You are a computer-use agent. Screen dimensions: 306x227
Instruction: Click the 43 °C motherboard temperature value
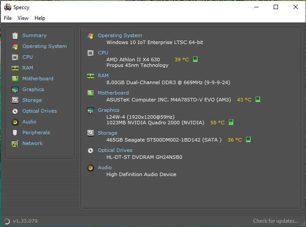[x=244, y=100]
